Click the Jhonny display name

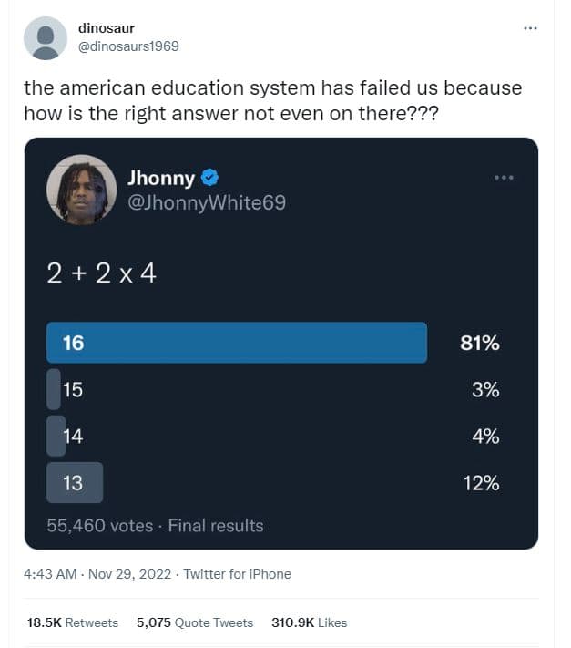pyautogui.click(x=161, y=178)
